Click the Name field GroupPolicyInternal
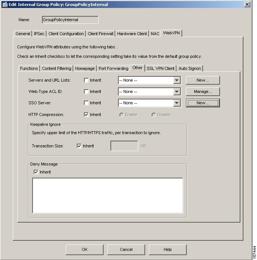 coord(70,20)
